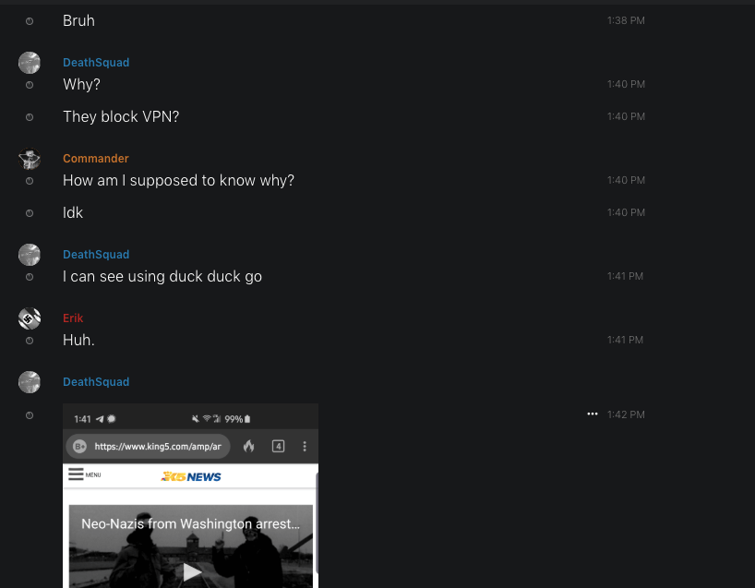Click the hamburger MENU icon on the news page

[77, 474]
